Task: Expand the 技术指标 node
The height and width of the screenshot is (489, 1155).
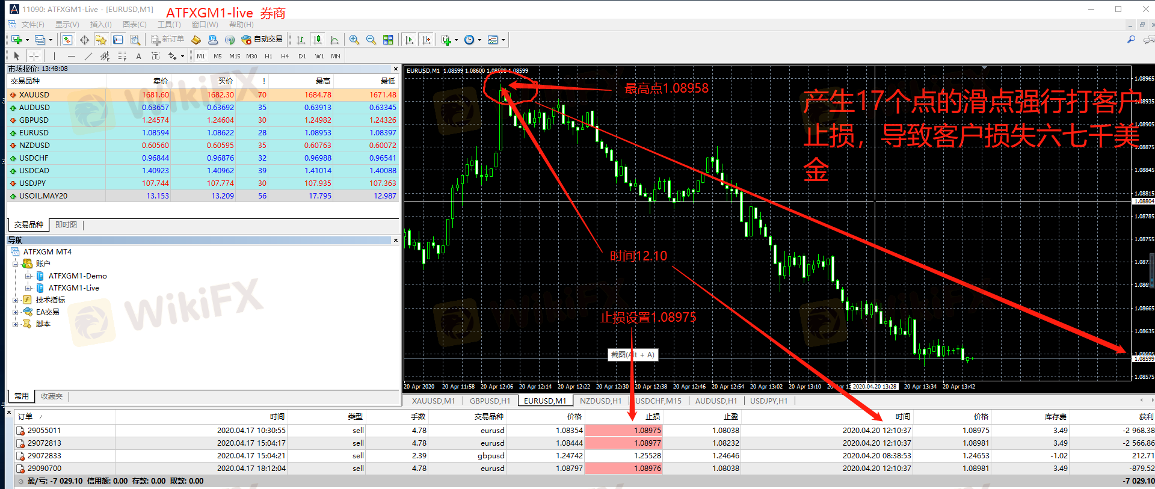Action: coord(16,300)
